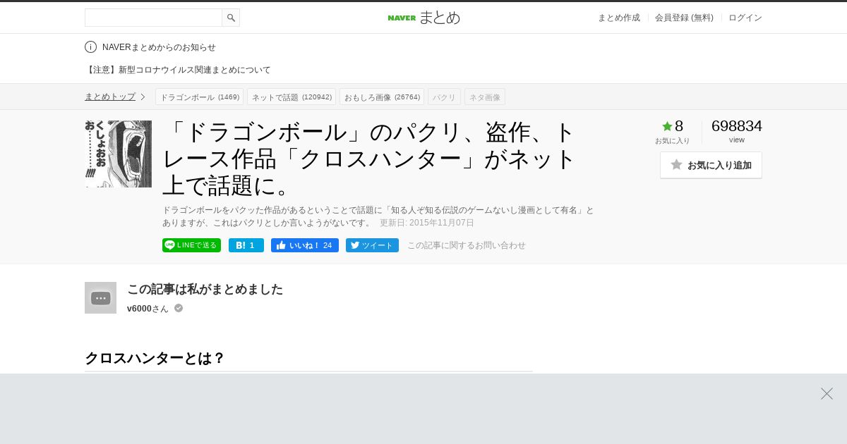Open the author avatar icon
This screenshot has width=847, height=444.
(x=100, y=297)
